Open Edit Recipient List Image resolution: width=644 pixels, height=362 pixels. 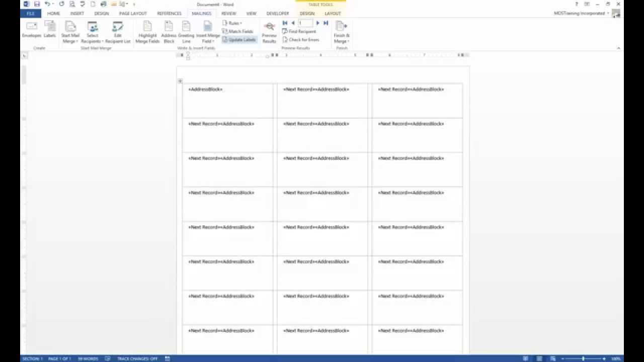118,32
